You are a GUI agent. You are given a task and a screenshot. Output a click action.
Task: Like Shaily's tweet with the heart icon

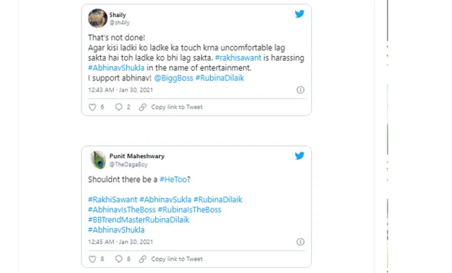point(92,107)
